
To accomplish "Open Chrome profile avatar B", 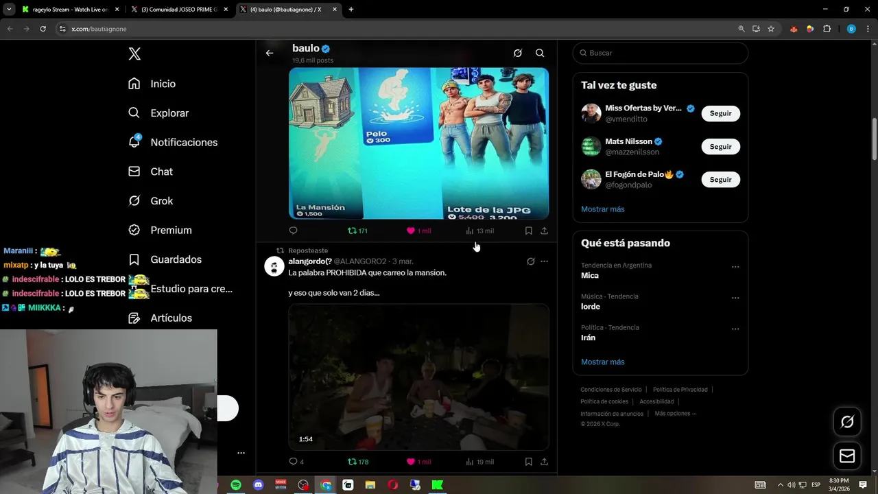I will [x=851, y=29].
